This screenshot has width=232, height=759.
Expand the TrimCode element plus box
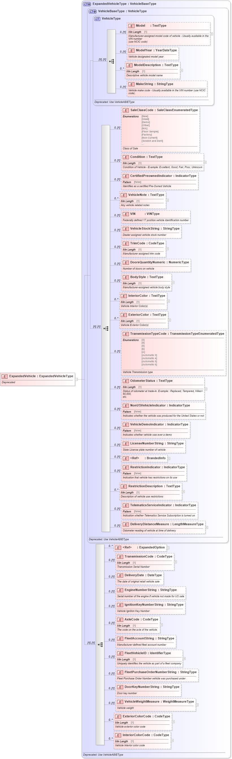pos(167,249)
